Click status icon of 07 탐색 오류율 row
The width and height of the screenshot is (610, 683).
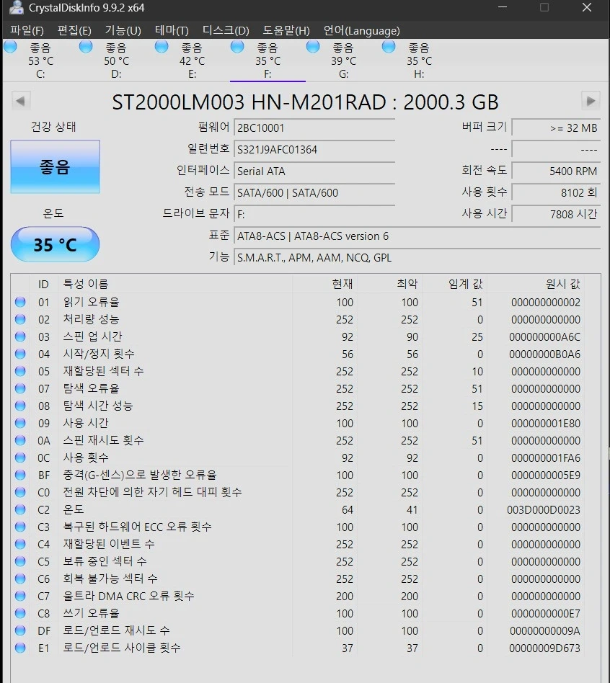point(20,388)
